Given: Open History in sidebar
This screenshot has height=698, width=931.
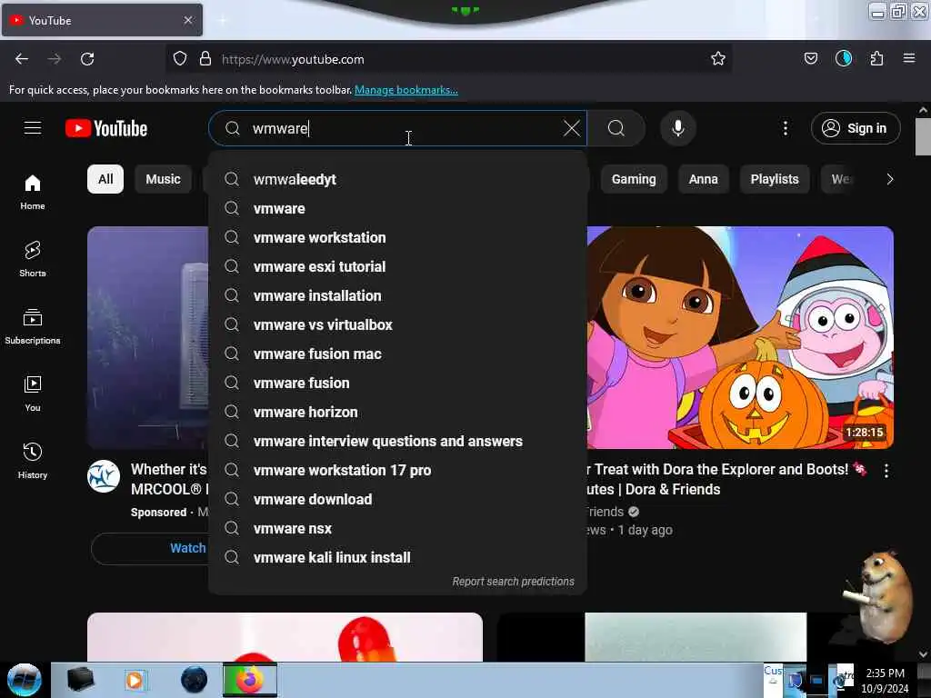Looking at the screenshot, I should point(33,461).
